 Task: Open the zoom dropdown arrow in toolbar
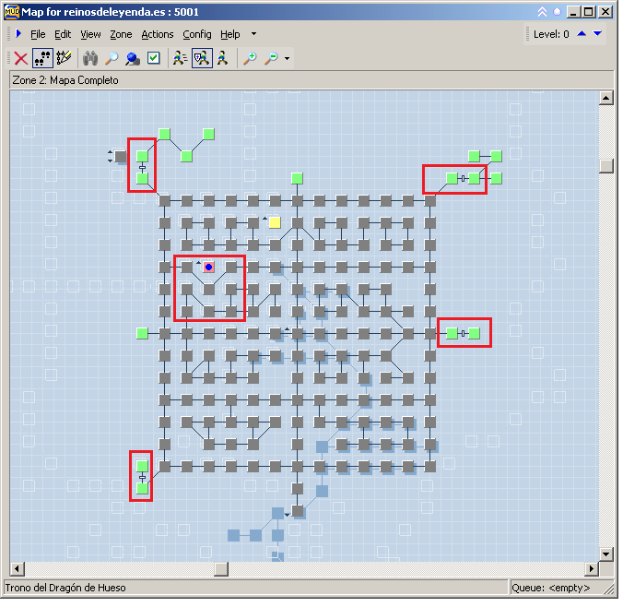pos(288,59)
